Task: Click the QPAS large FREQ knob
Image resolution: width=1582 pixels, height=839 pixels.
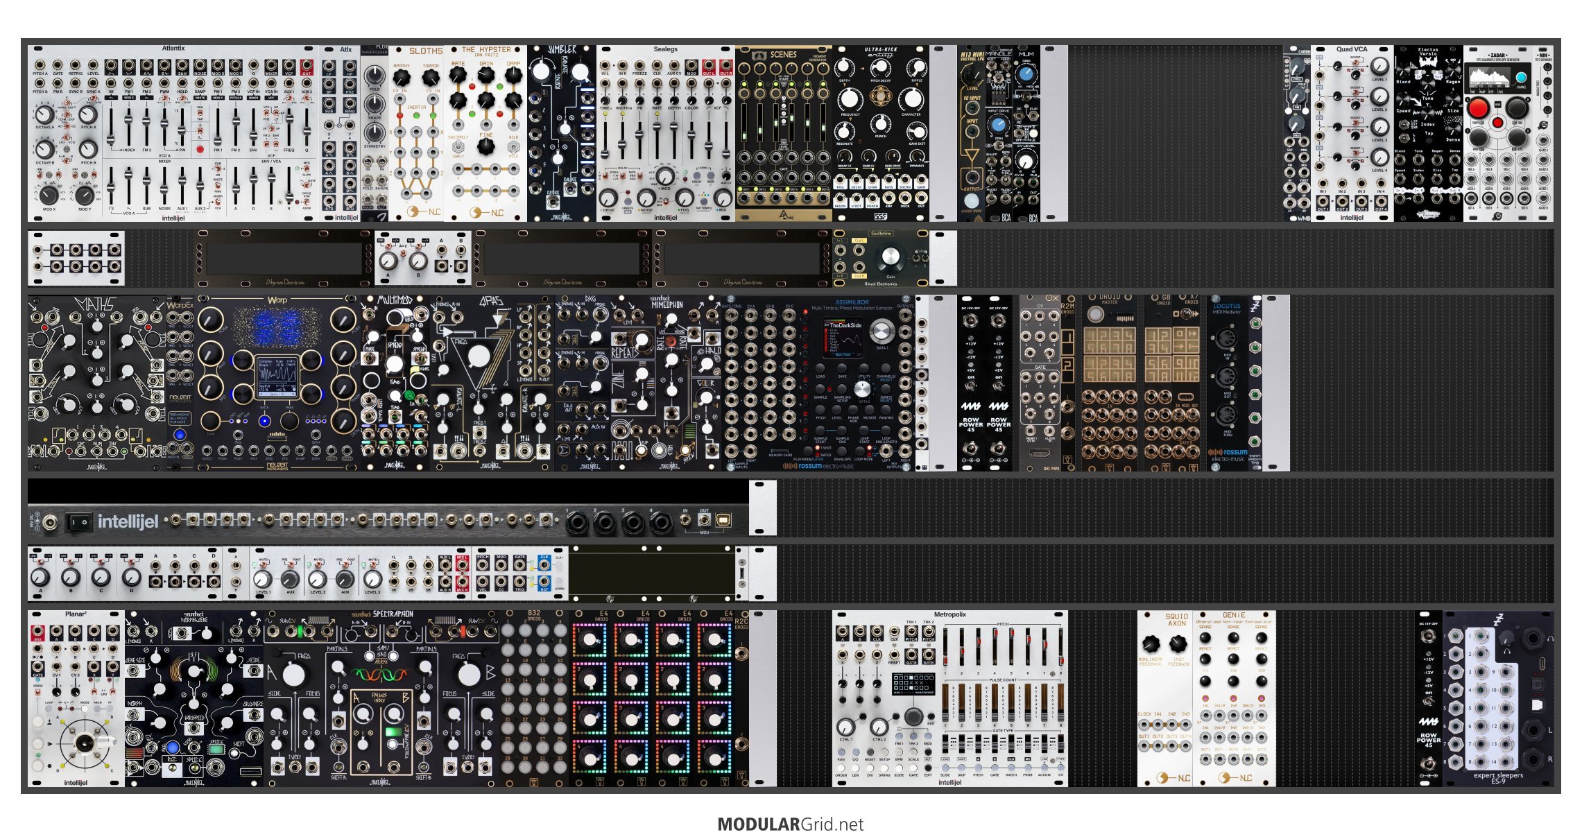Action: 479,356
